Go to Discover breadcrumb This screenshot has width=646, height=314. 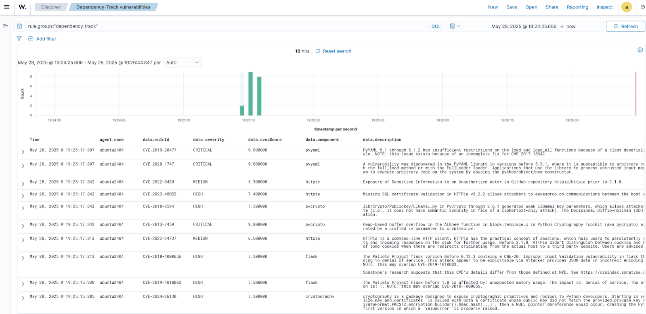51,7
